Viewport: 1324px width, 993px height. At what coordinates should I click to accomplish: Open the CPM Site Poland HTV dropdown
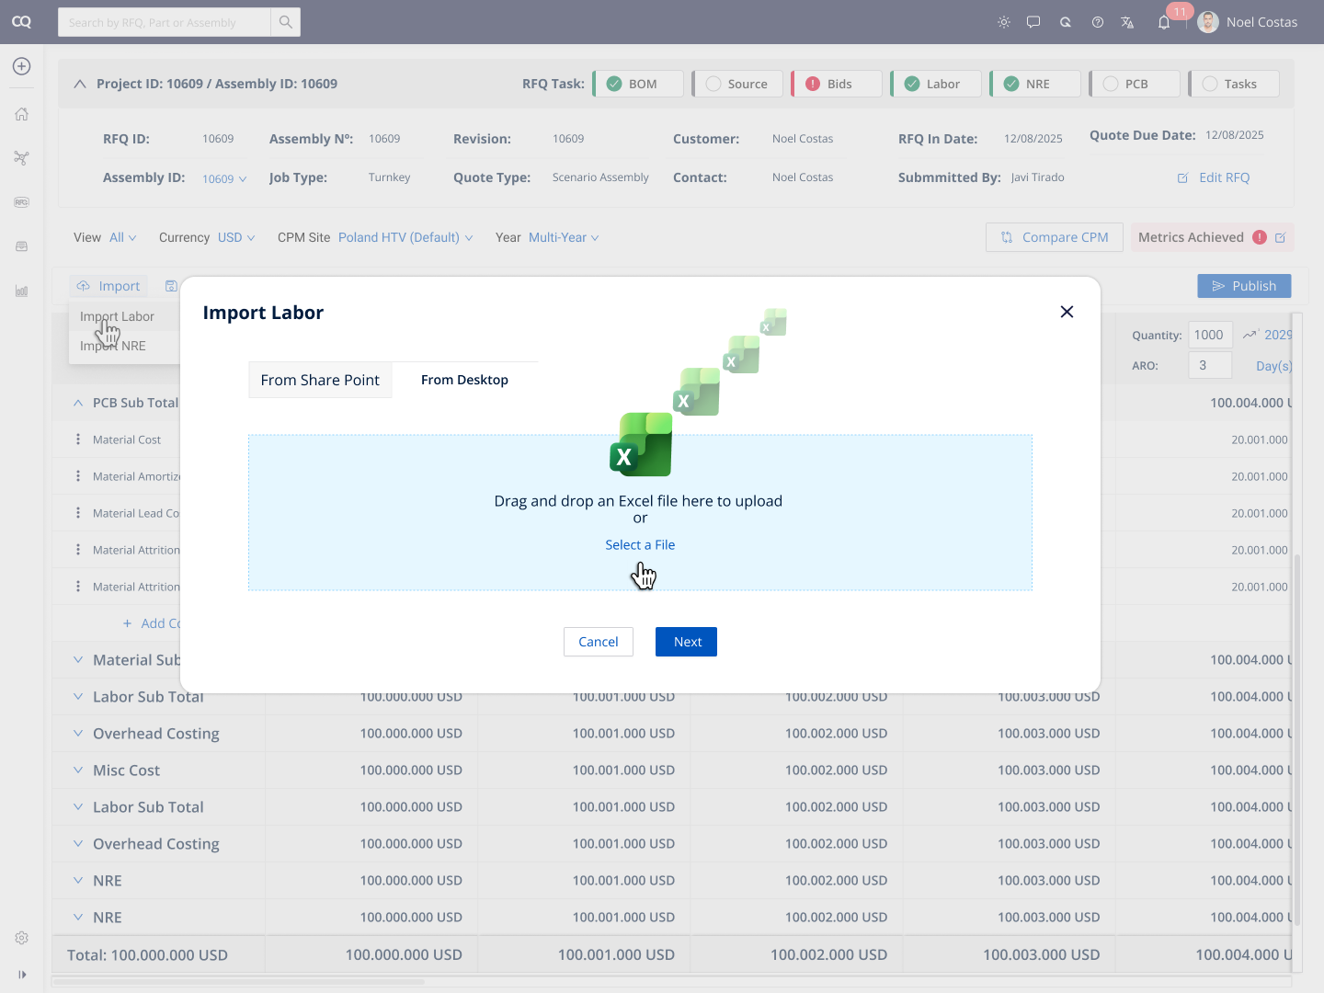tap(405, 237)
